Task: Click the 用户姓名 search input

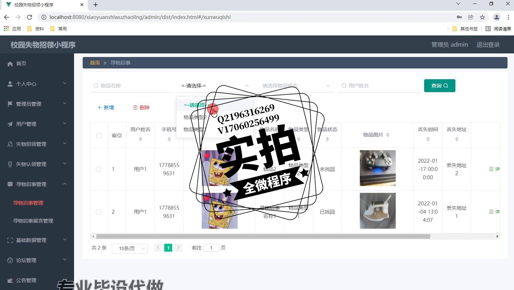Action: (379, 86)
